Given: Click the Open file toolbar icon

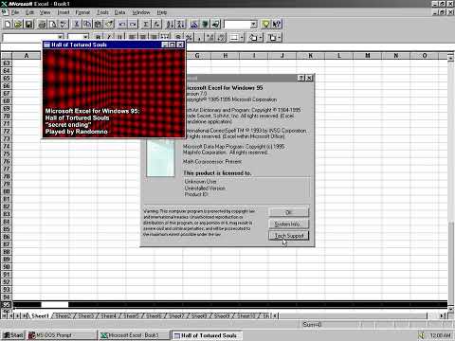Looking at the screenshot, I should (x=18, y=24).
